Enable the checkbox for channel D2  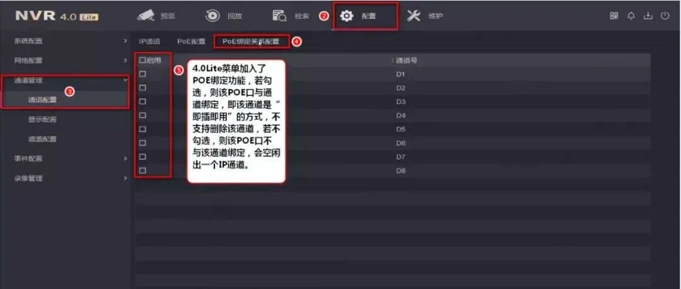pos(143,88)
